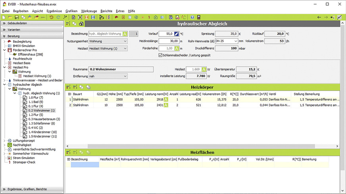The width and height of the screenshot is (346, 194).
Task: Click the Heizkreislänge 30,00 field
Action: click(x=169, y=41)
